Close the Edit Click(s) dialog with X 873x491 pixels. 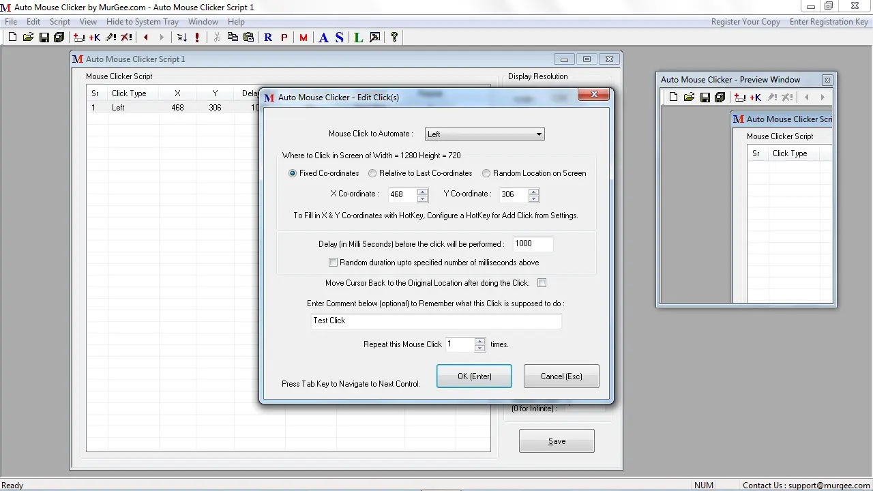point(594,95)
